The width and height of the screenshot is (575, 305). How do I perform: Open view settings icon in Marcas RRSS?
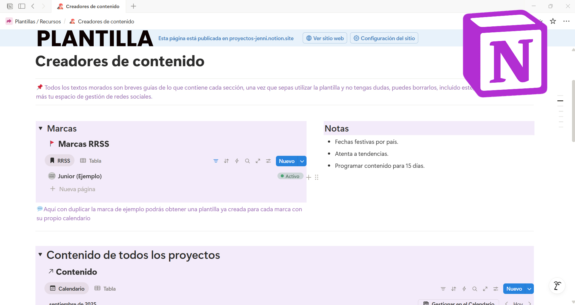pyautogui.click(x=268, y=161)
